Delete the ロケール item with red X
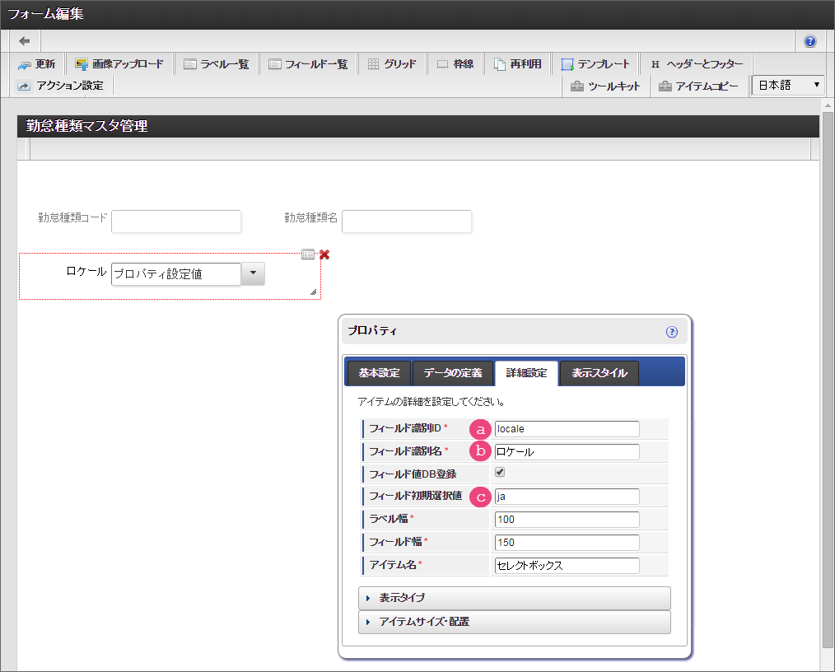835x672 pixels. [324, 254]
